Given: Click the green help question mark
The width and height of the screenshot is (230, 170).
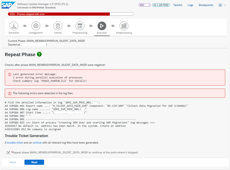Looking at the screenshot, I should point(39,54).
